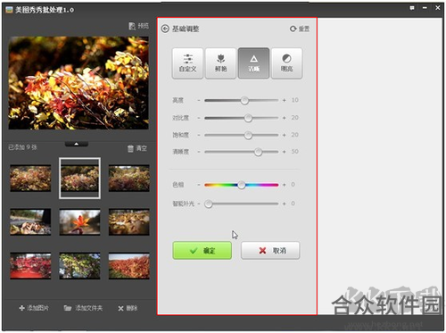Select the 鲜艳 vivid preset

pyautogui.click(x=220, y=63)
